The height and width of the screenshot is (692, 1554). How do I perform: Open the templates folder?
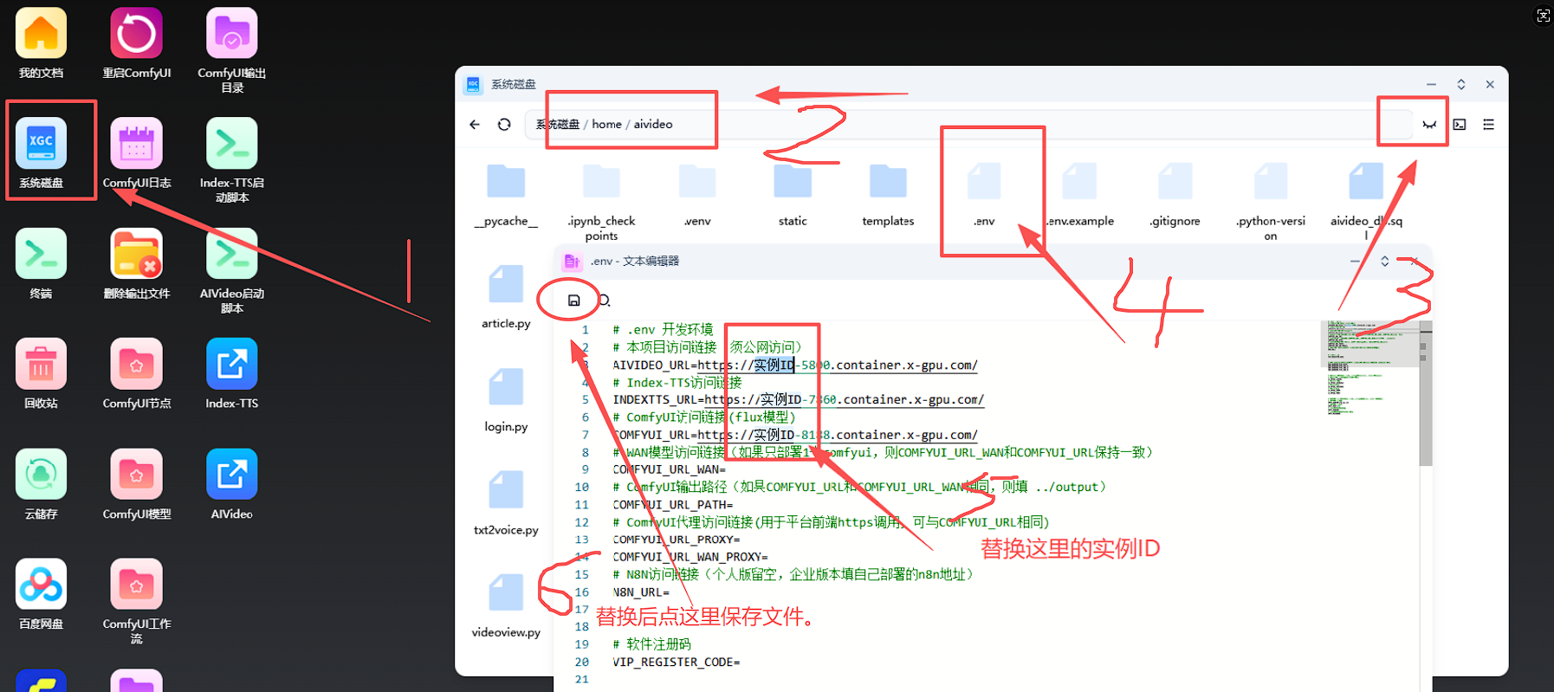pos(888,183)
